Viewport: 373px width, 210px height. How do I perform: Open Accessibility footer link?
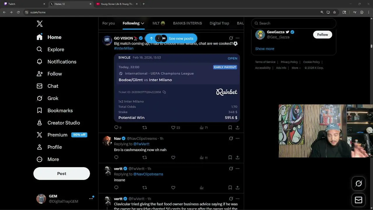click(263, 68)
